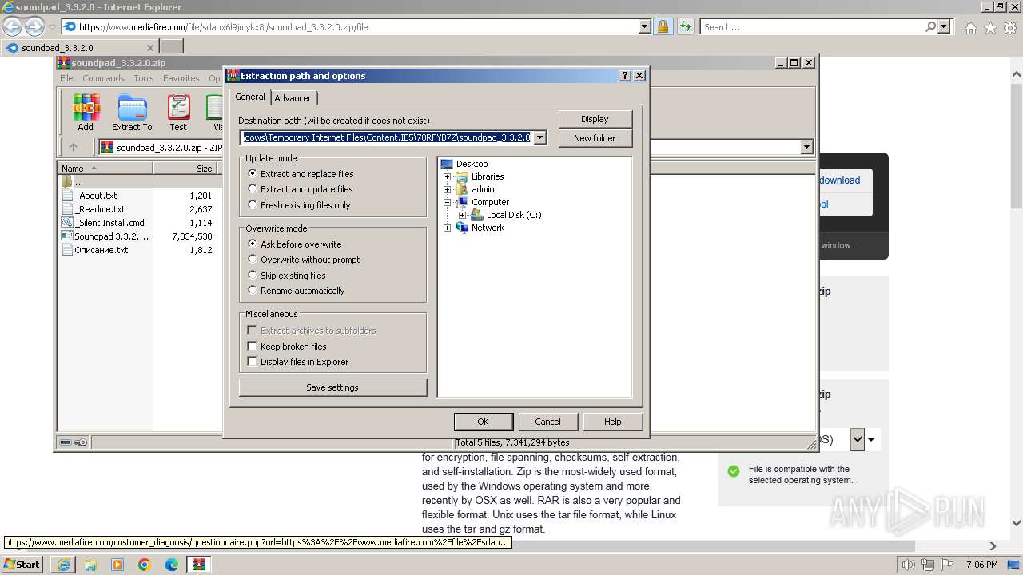This screenshot has width=1023, height=575.
Task: Click the Start button
Action: pyautogui.click(x=23, y=565)
